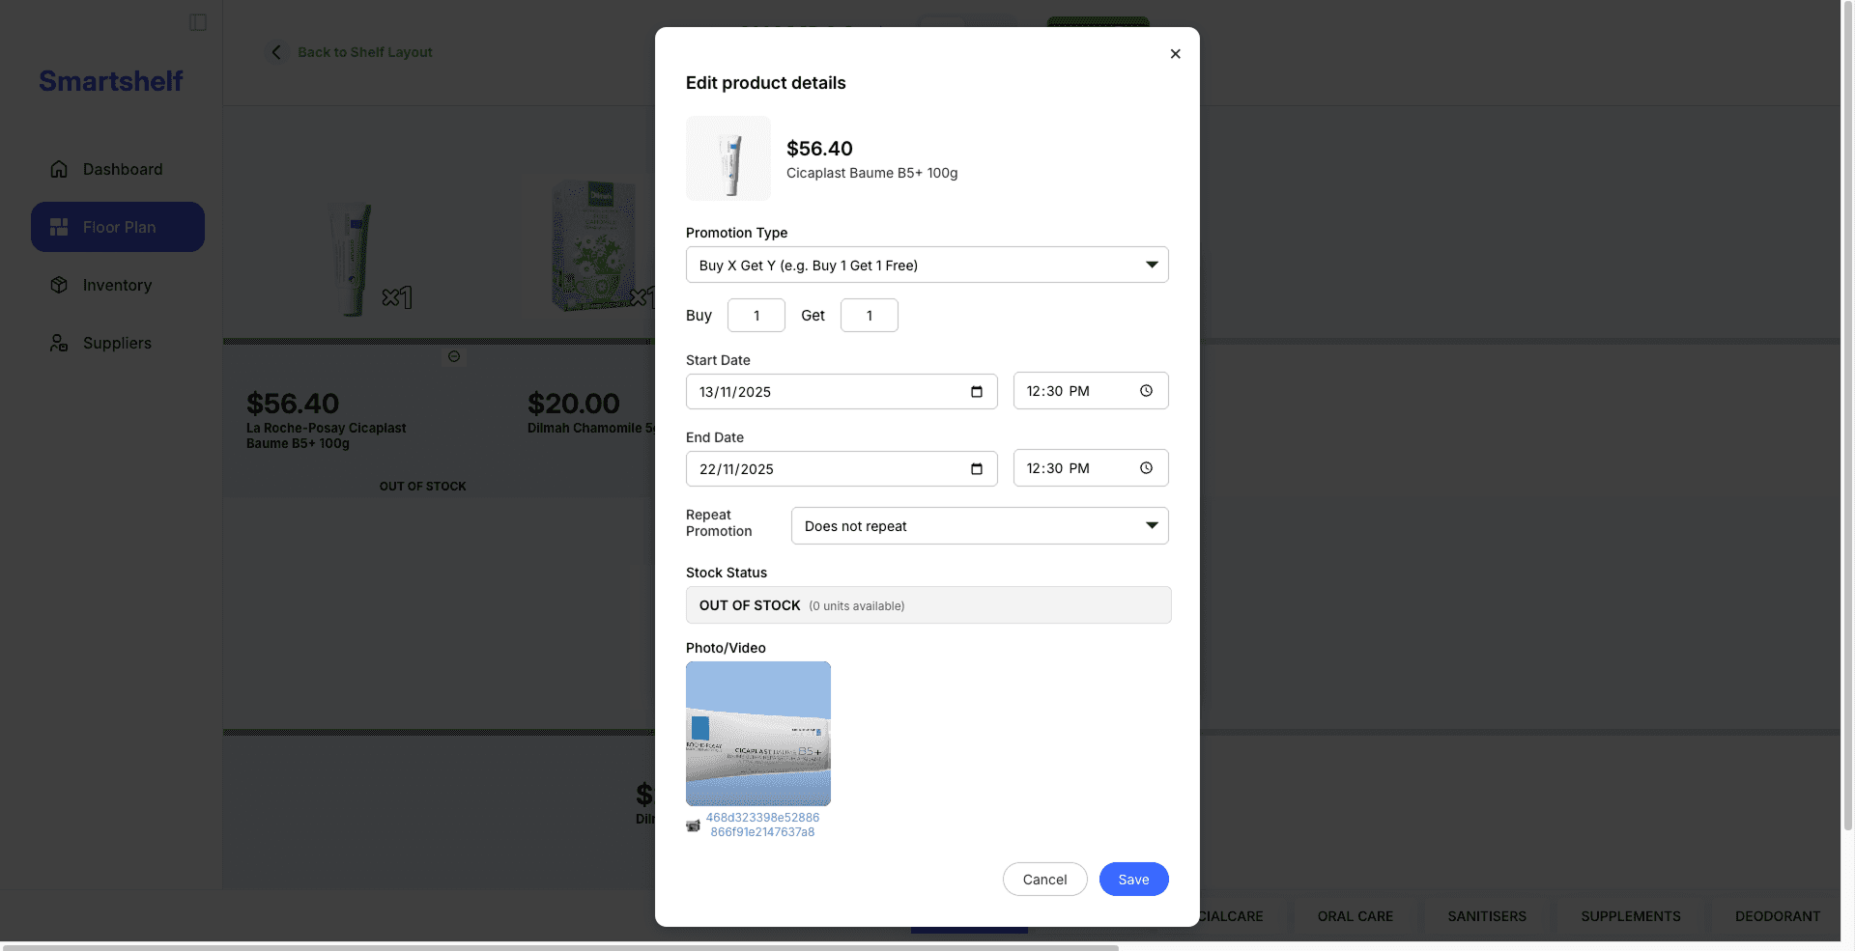Image resolution: width=1855 pixels, height=951 pixels.
Task: Open Inventory in the sidebar
Action: coord(118,285)
